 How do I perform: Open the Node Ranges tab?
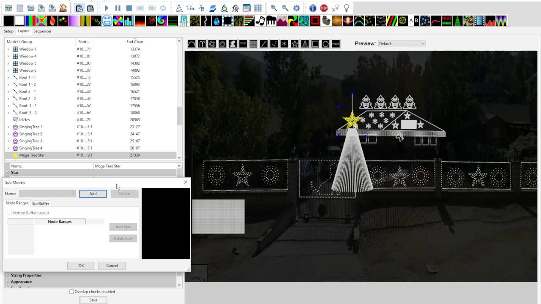[17, 204]
